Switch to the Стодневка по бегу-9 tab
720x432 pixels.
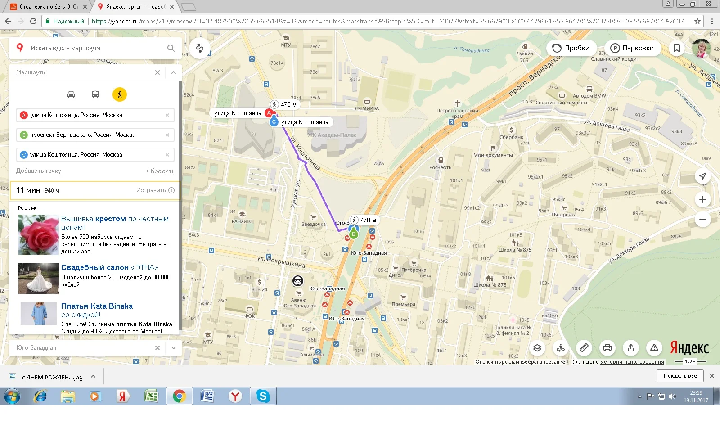(49, 7)
